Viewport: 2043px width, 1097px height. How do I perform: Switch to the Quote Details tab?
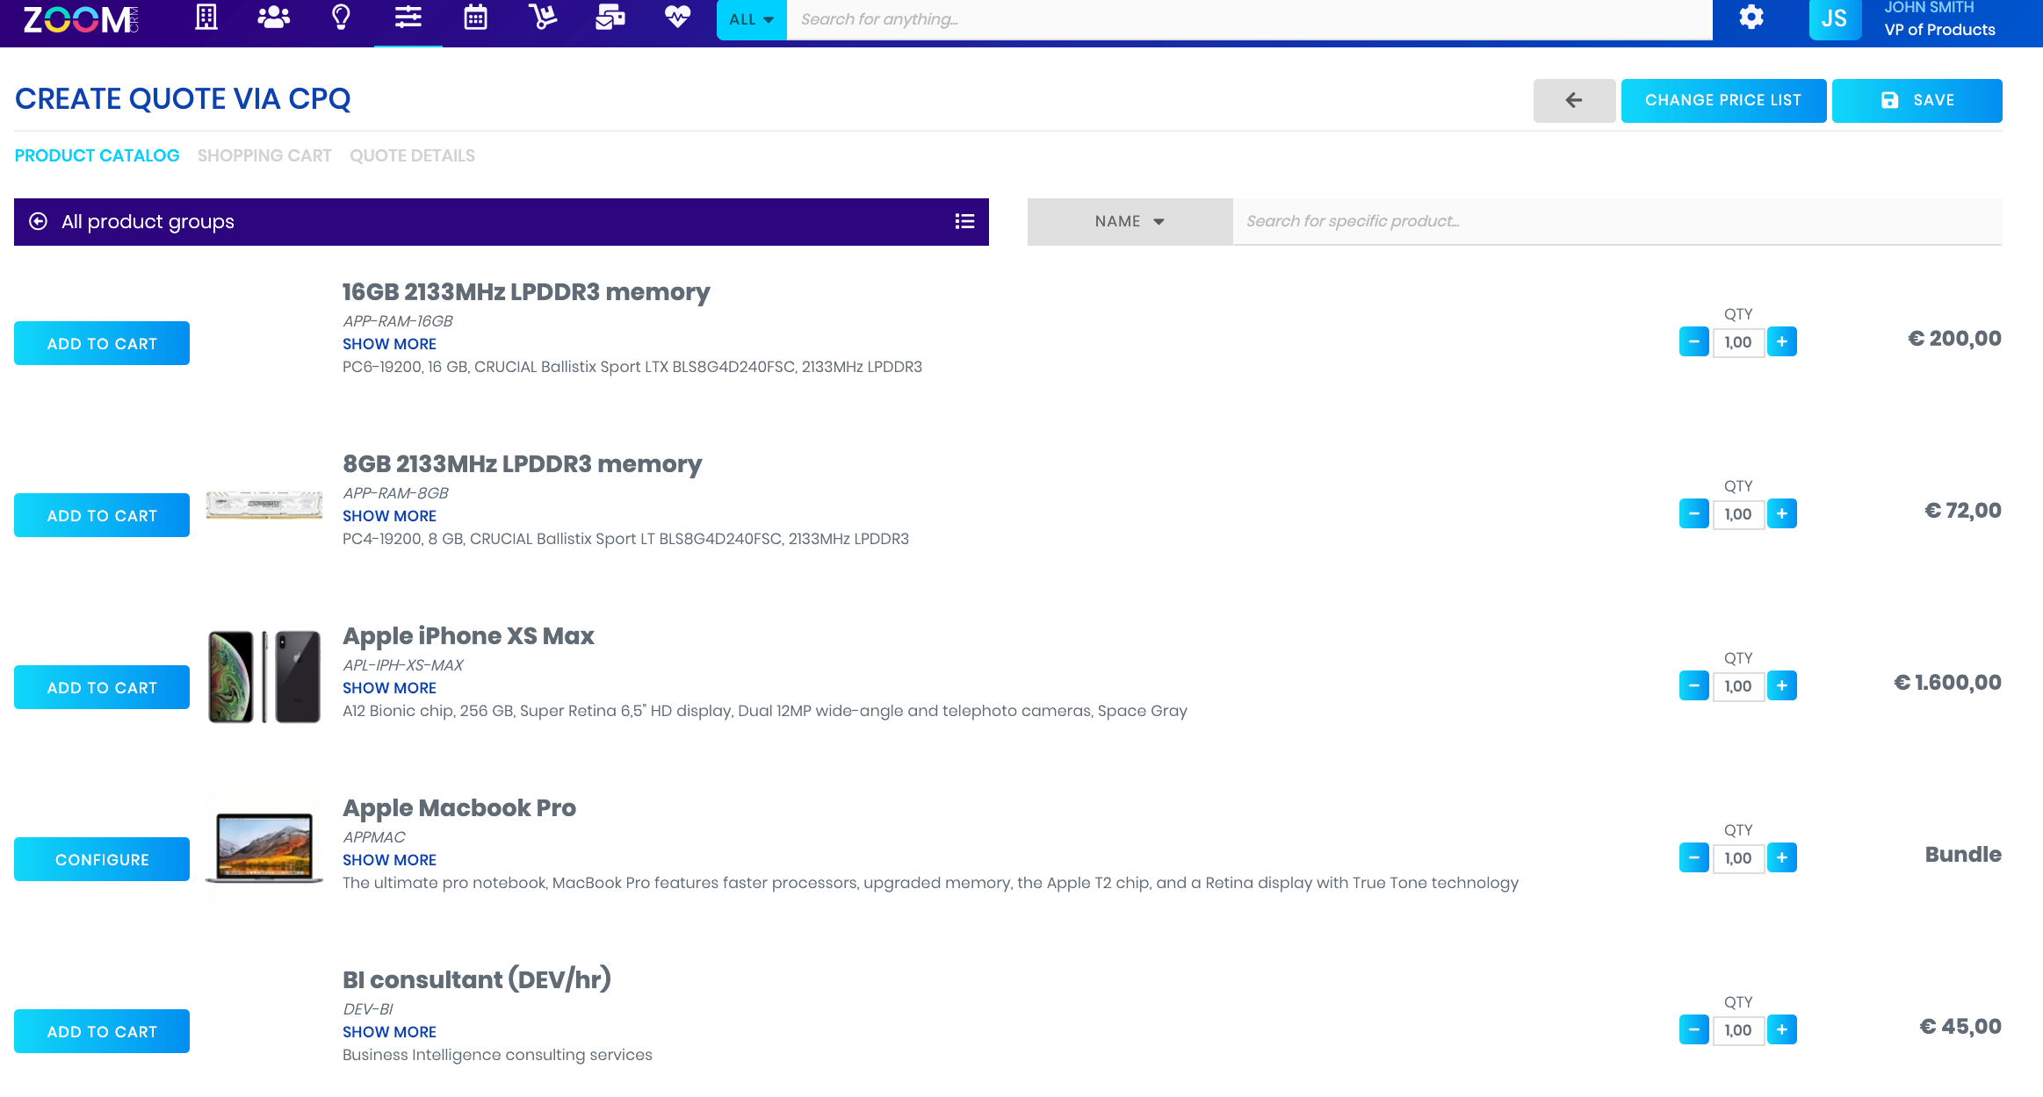[412, 155]
